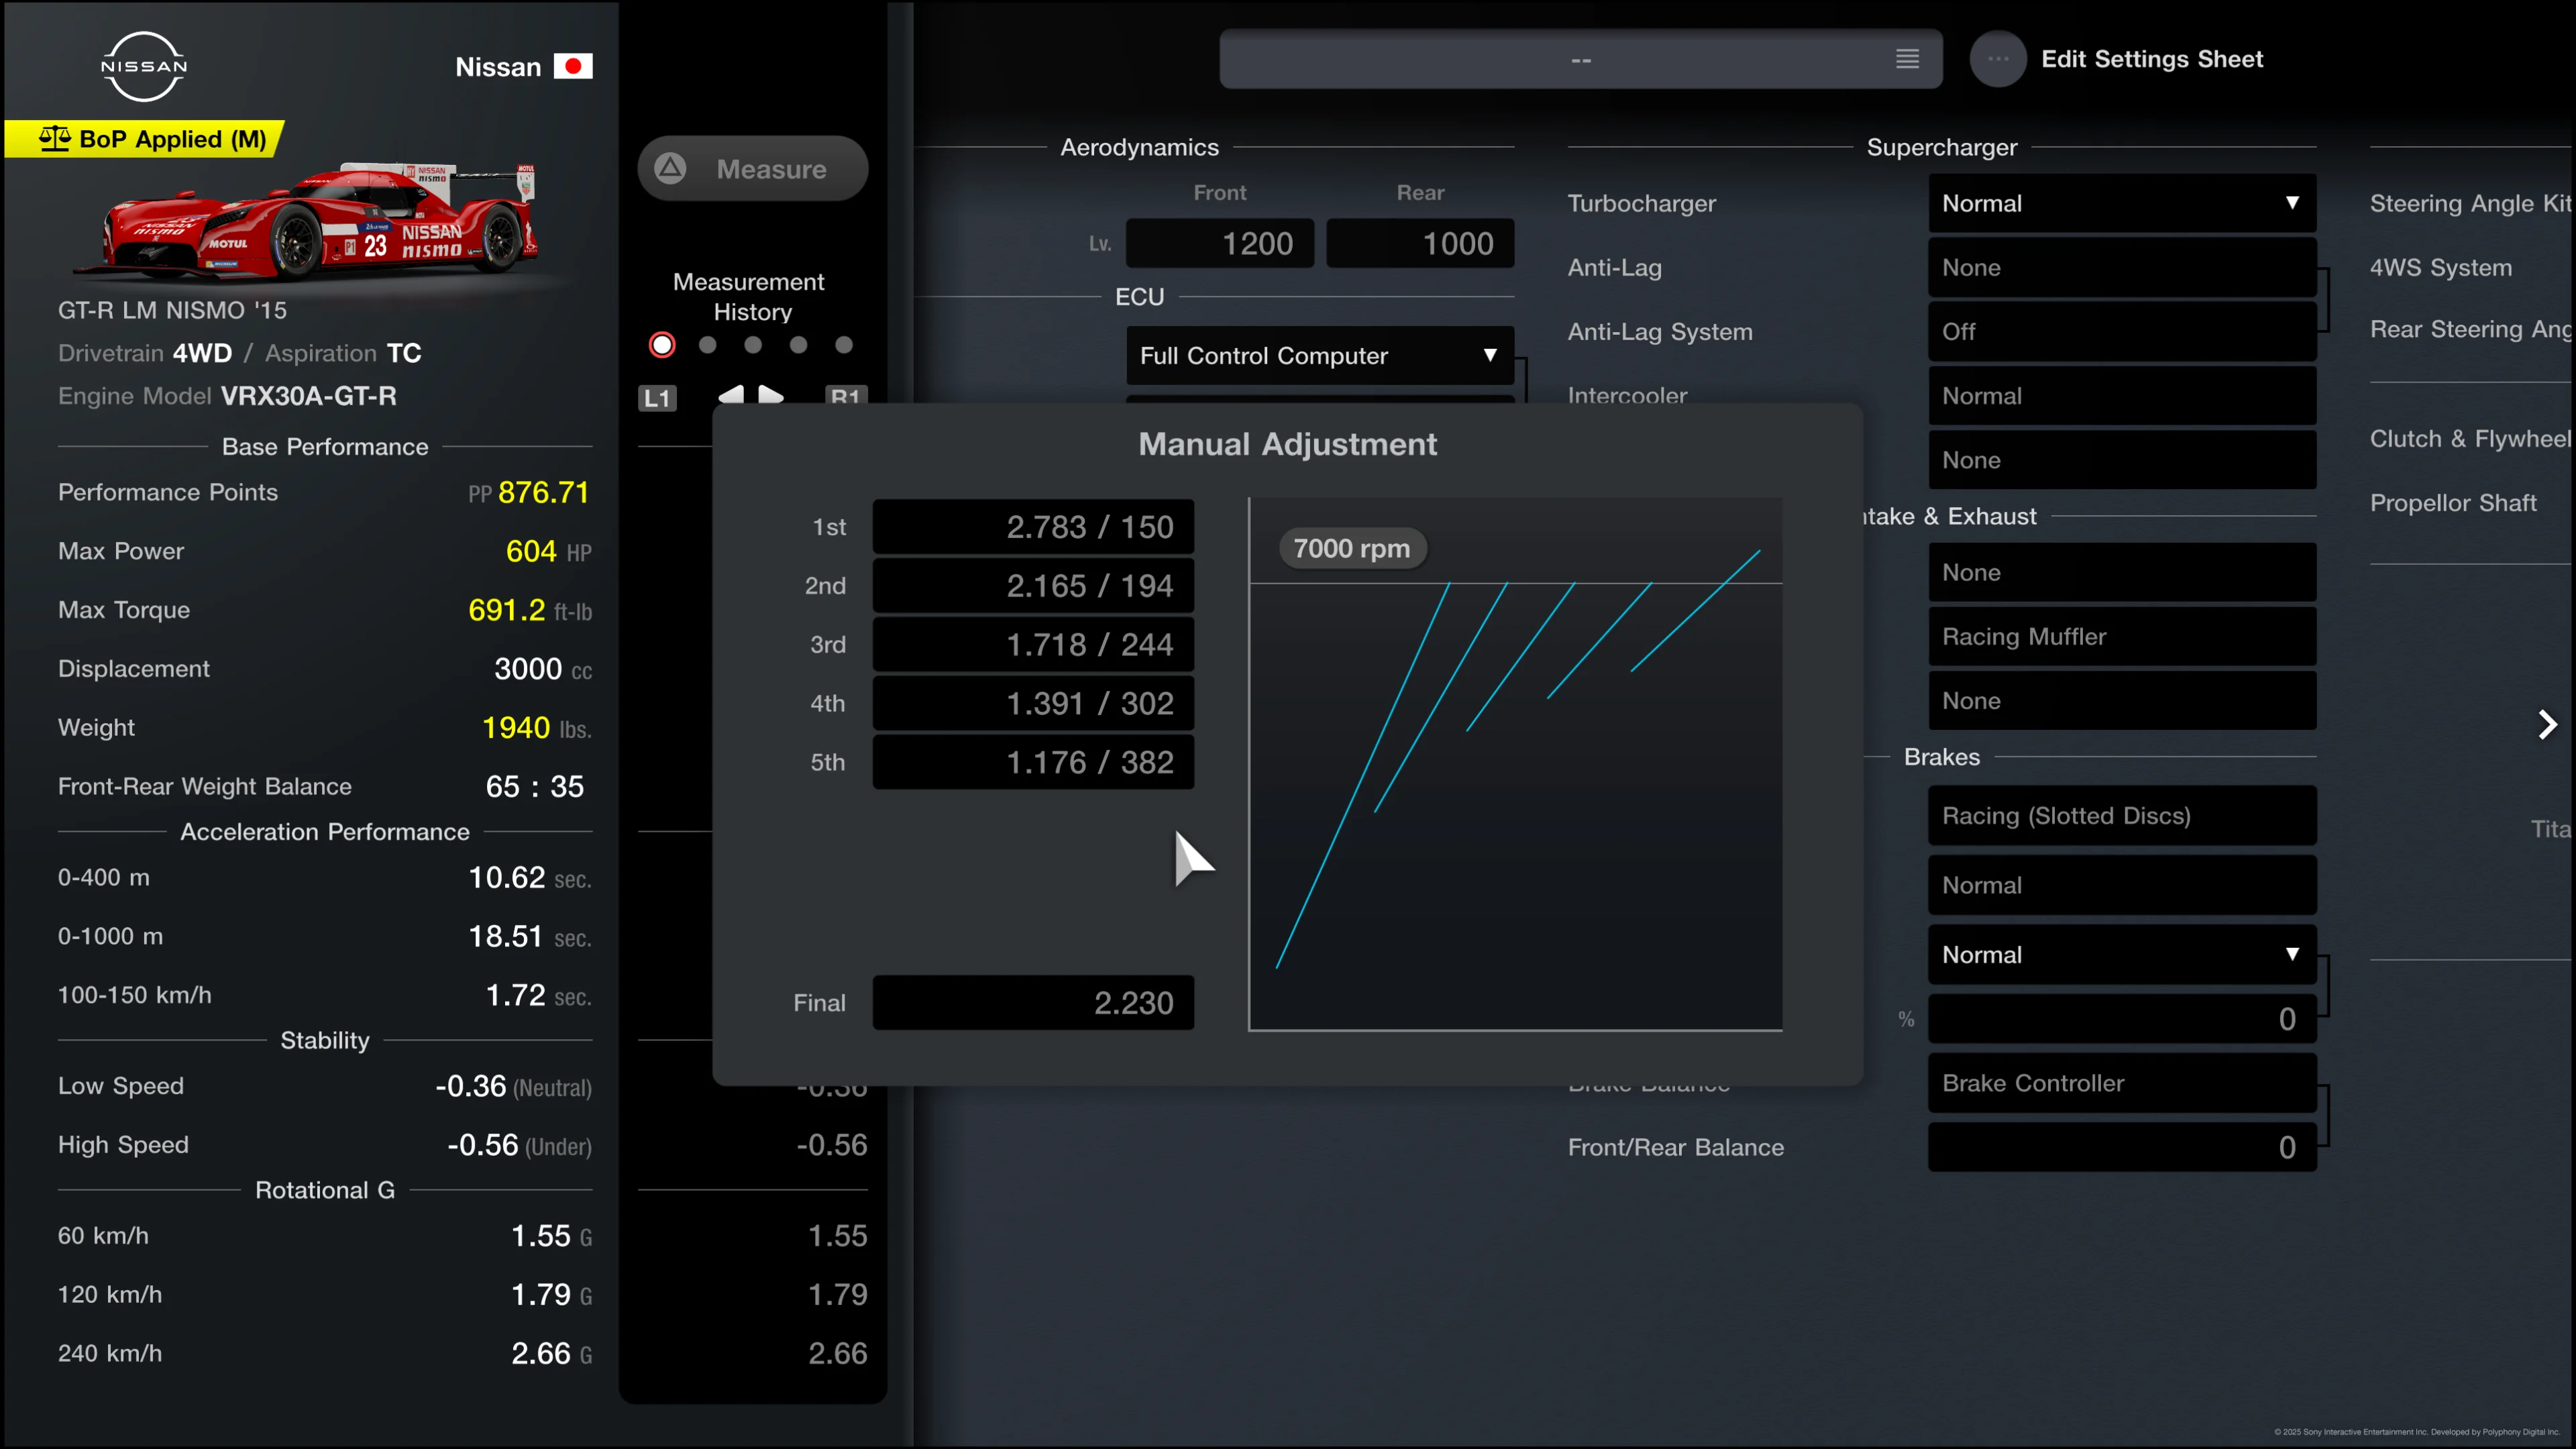The width and height of the screenshot is (2576, 1449).
Task: Edit 1st gear ratio 2.783 / 150
Action: pyautogui.click(x=1033, y=527)
